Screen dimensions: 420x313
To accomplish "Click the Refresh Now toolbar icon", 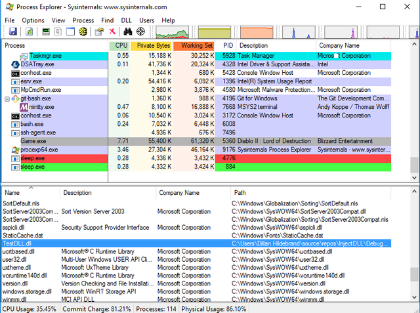I will click(28, 31).
